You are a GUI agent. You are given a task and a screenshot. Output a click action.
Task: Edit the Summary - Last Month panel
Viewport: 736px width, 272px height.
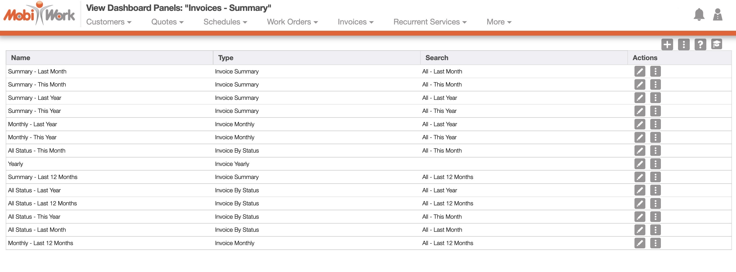click(639, 71)
